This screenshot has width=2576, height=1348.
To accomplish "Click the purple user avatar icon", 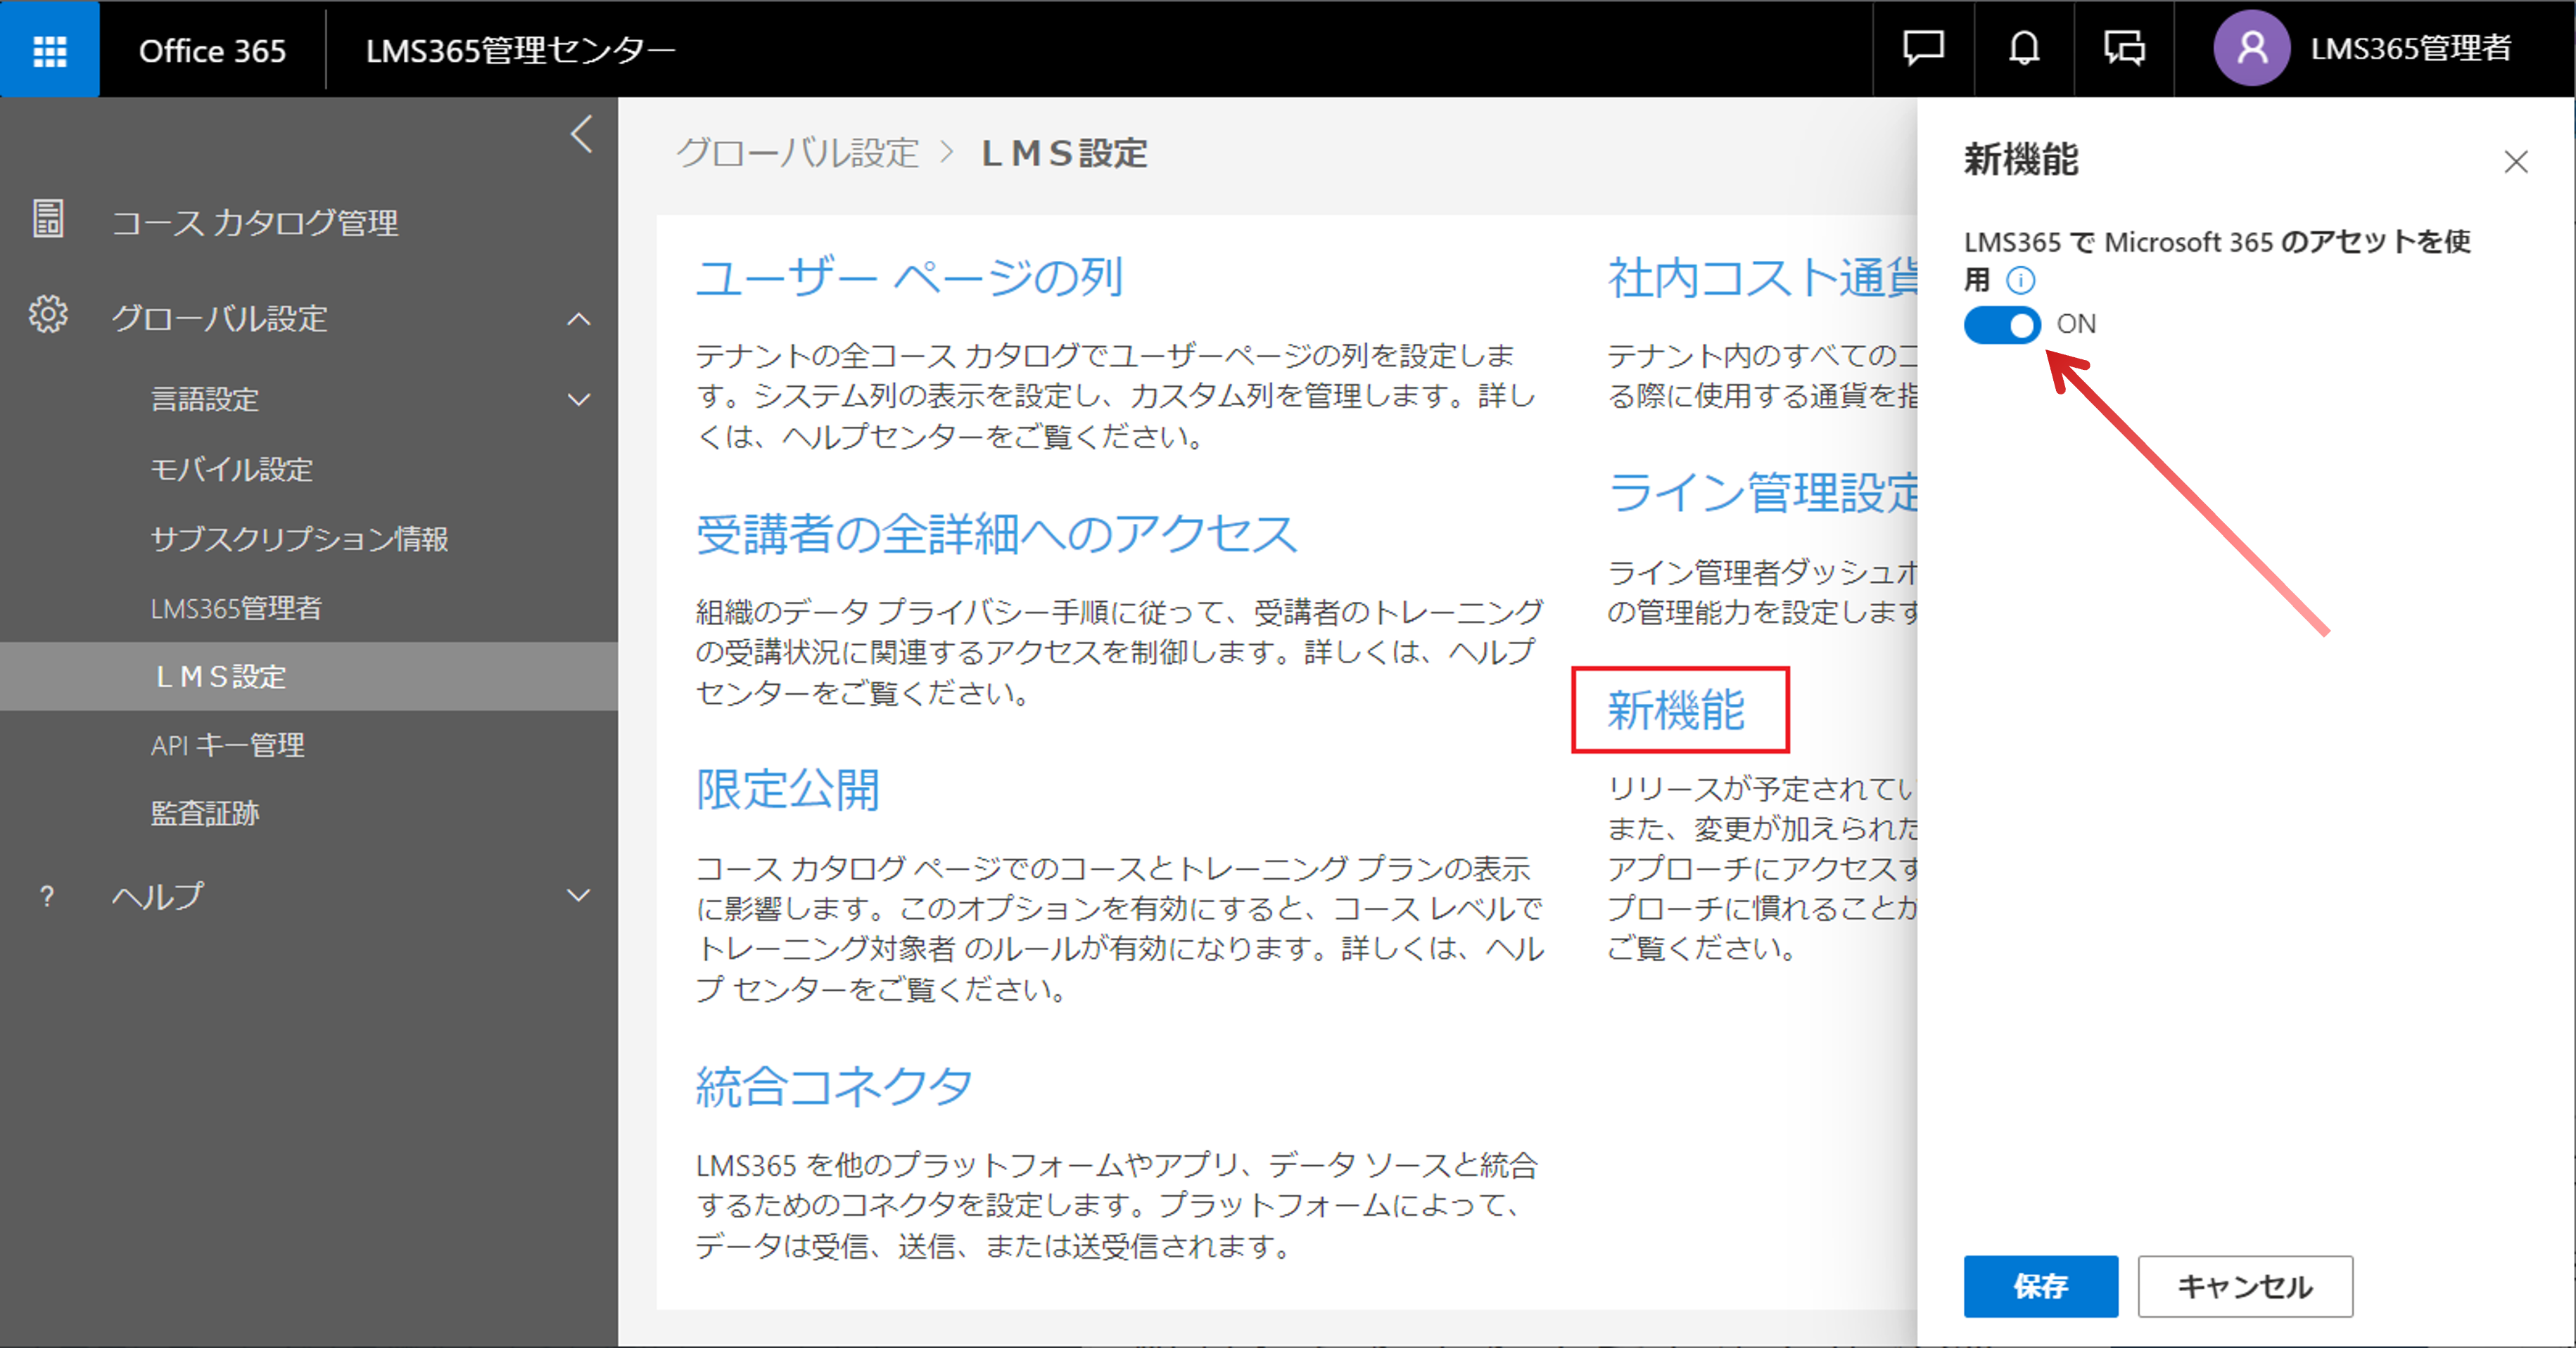I will [2251, 48].
